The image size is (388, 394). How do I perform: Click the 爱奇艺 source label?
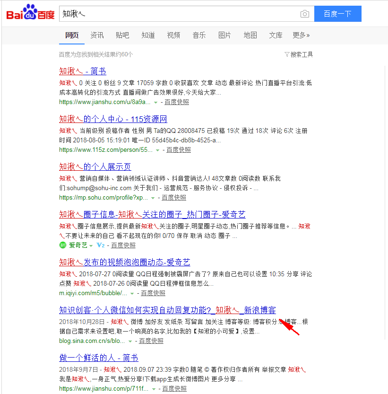click(x=78, y=245)
